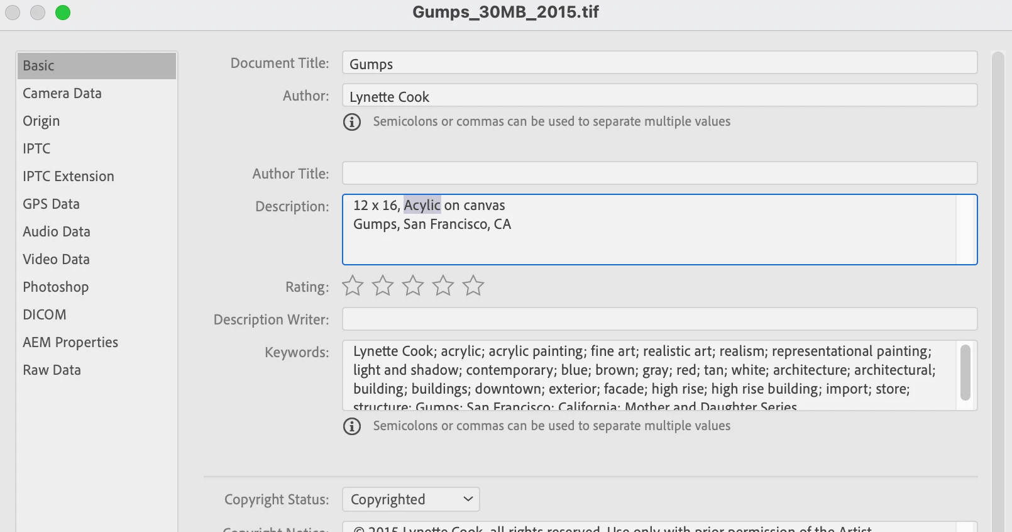
Task: Open the Copyright Status dropdown
Action: point(411,499)
